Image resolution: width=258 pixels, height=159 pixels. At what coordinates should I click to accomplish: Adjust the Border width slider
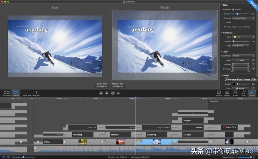tap(243, 84)
